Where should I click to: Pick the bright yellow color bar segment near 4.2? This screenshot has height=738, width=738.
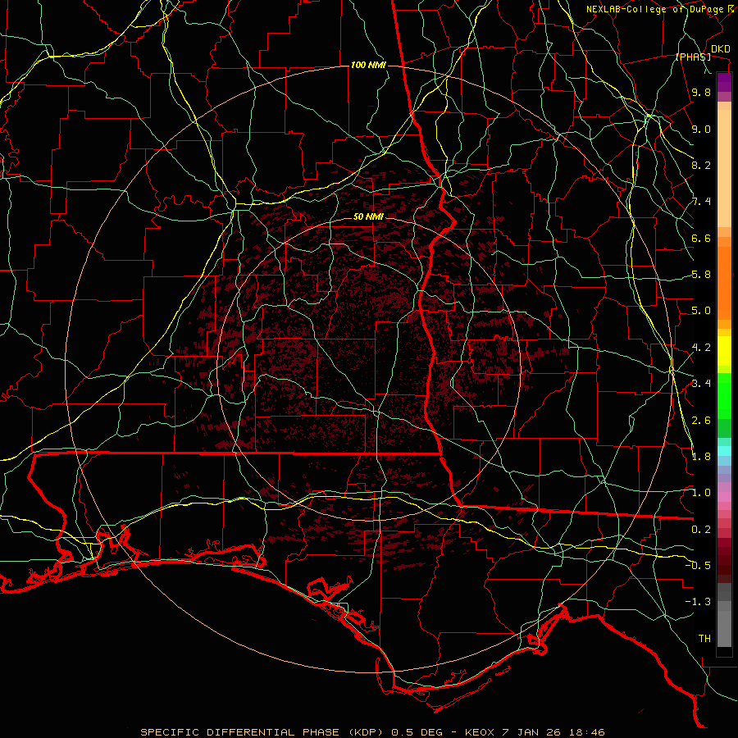[724, 351]
